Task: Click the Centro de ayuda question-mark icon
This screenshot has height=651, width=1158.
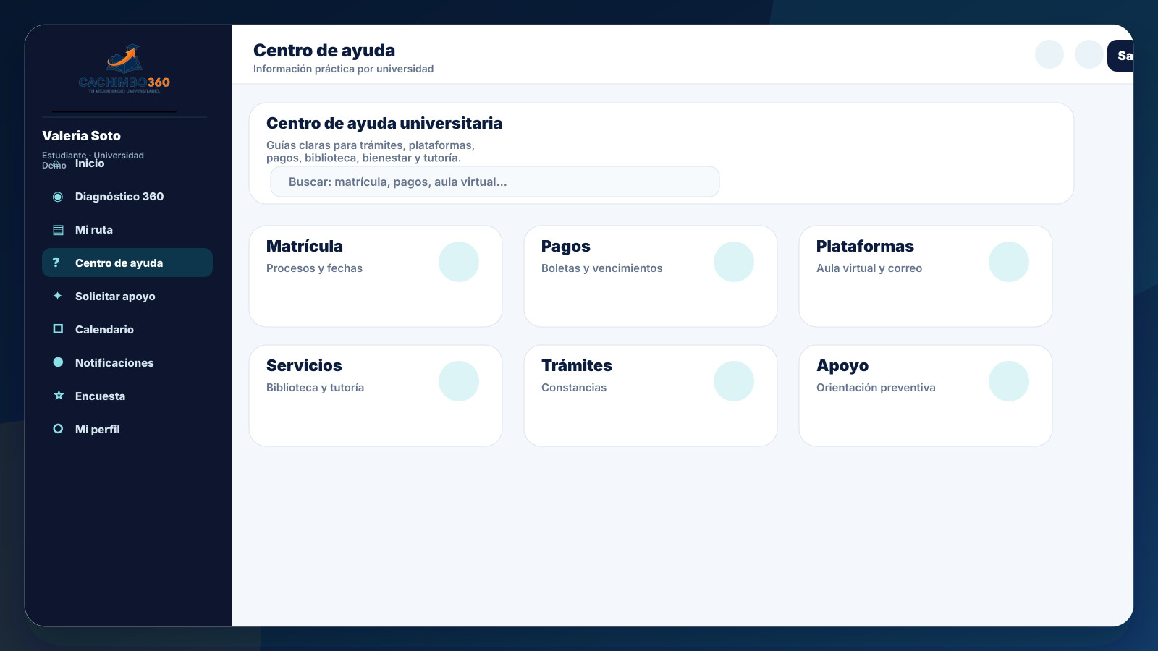Action: (x=56, y=263)
